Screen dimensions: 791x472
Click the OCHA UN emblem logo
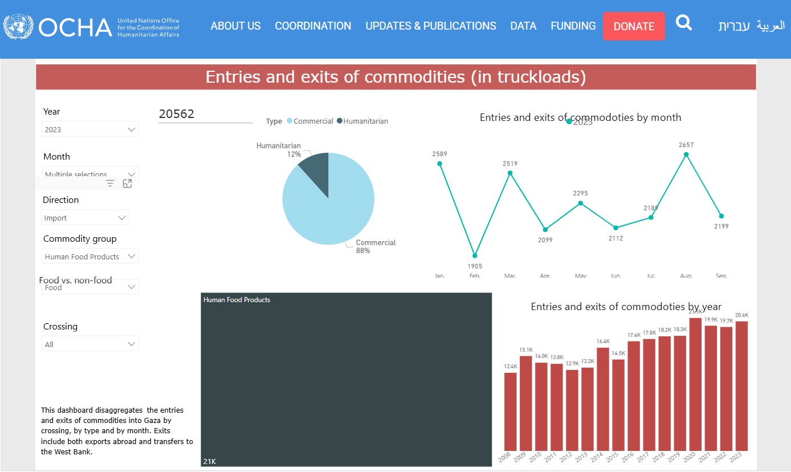[x=19, y=26]
